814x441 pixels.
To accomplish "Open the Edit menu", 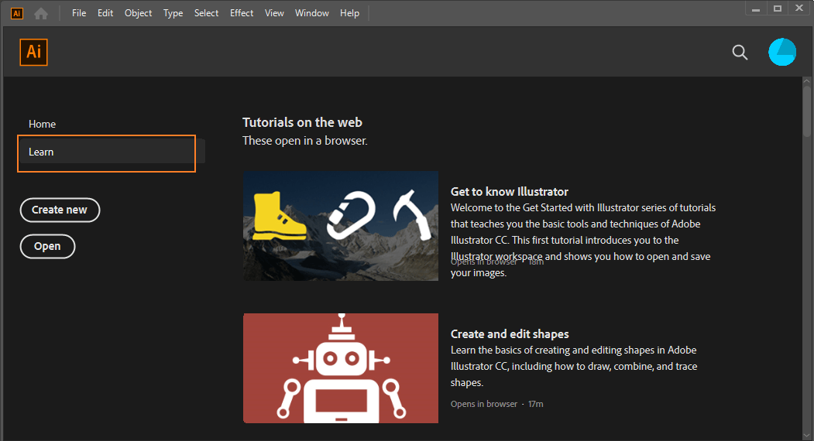I will click(105, 13).
